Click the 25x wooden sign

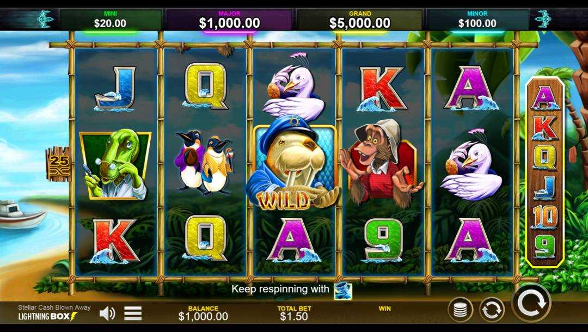[59, 164]
